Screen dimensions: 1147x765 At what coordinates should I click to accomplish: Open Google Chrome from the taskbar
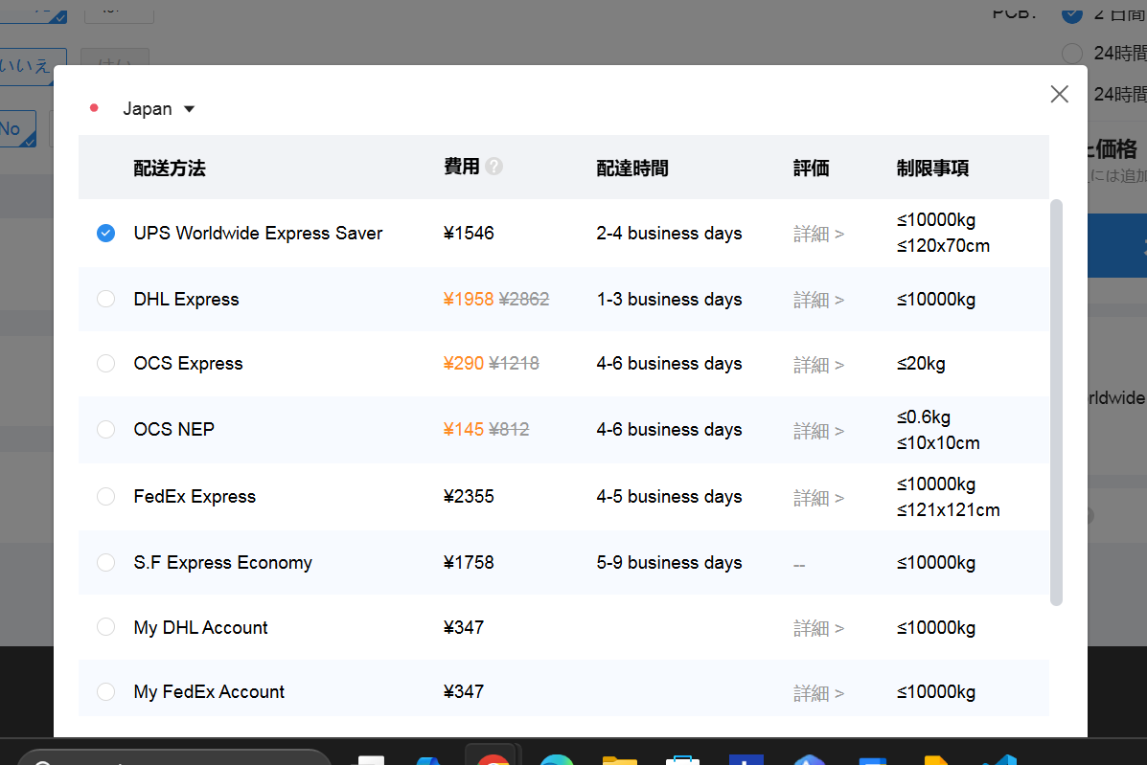[x=493, y=758]
